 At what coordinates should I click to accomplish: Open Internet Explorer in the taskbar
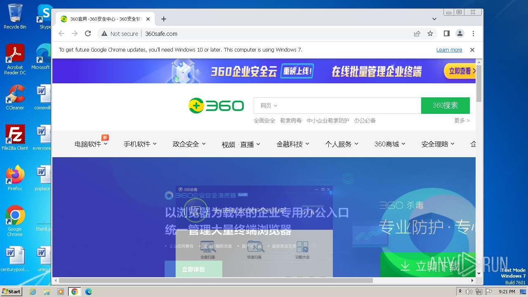[33, 292]
